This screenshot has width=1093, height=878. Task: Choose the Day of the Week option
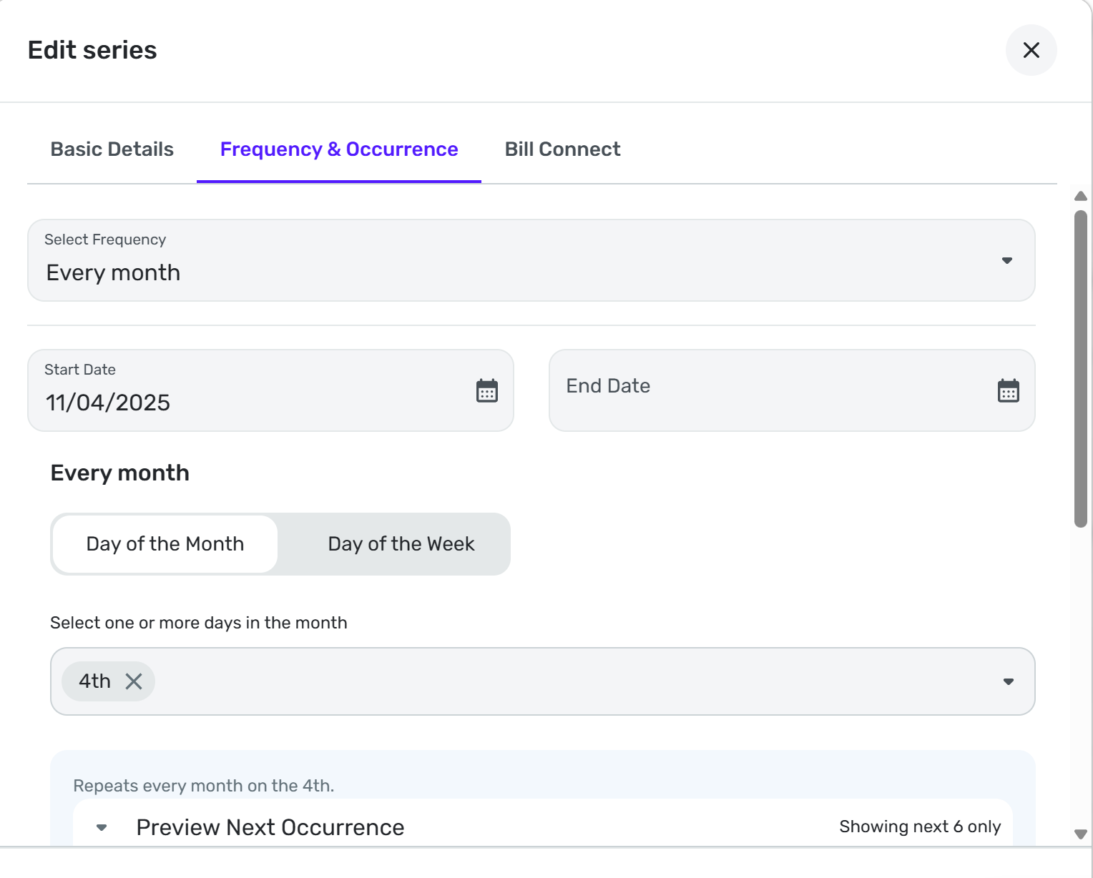click(x=401, y=544)
